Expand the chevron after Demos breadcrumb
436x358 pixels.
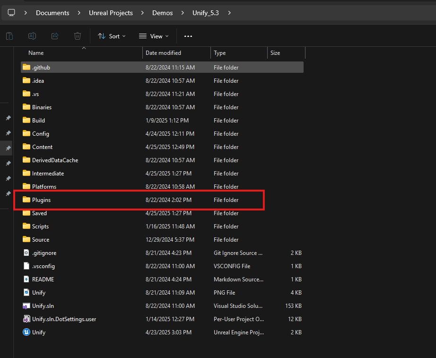pos(183,13)
